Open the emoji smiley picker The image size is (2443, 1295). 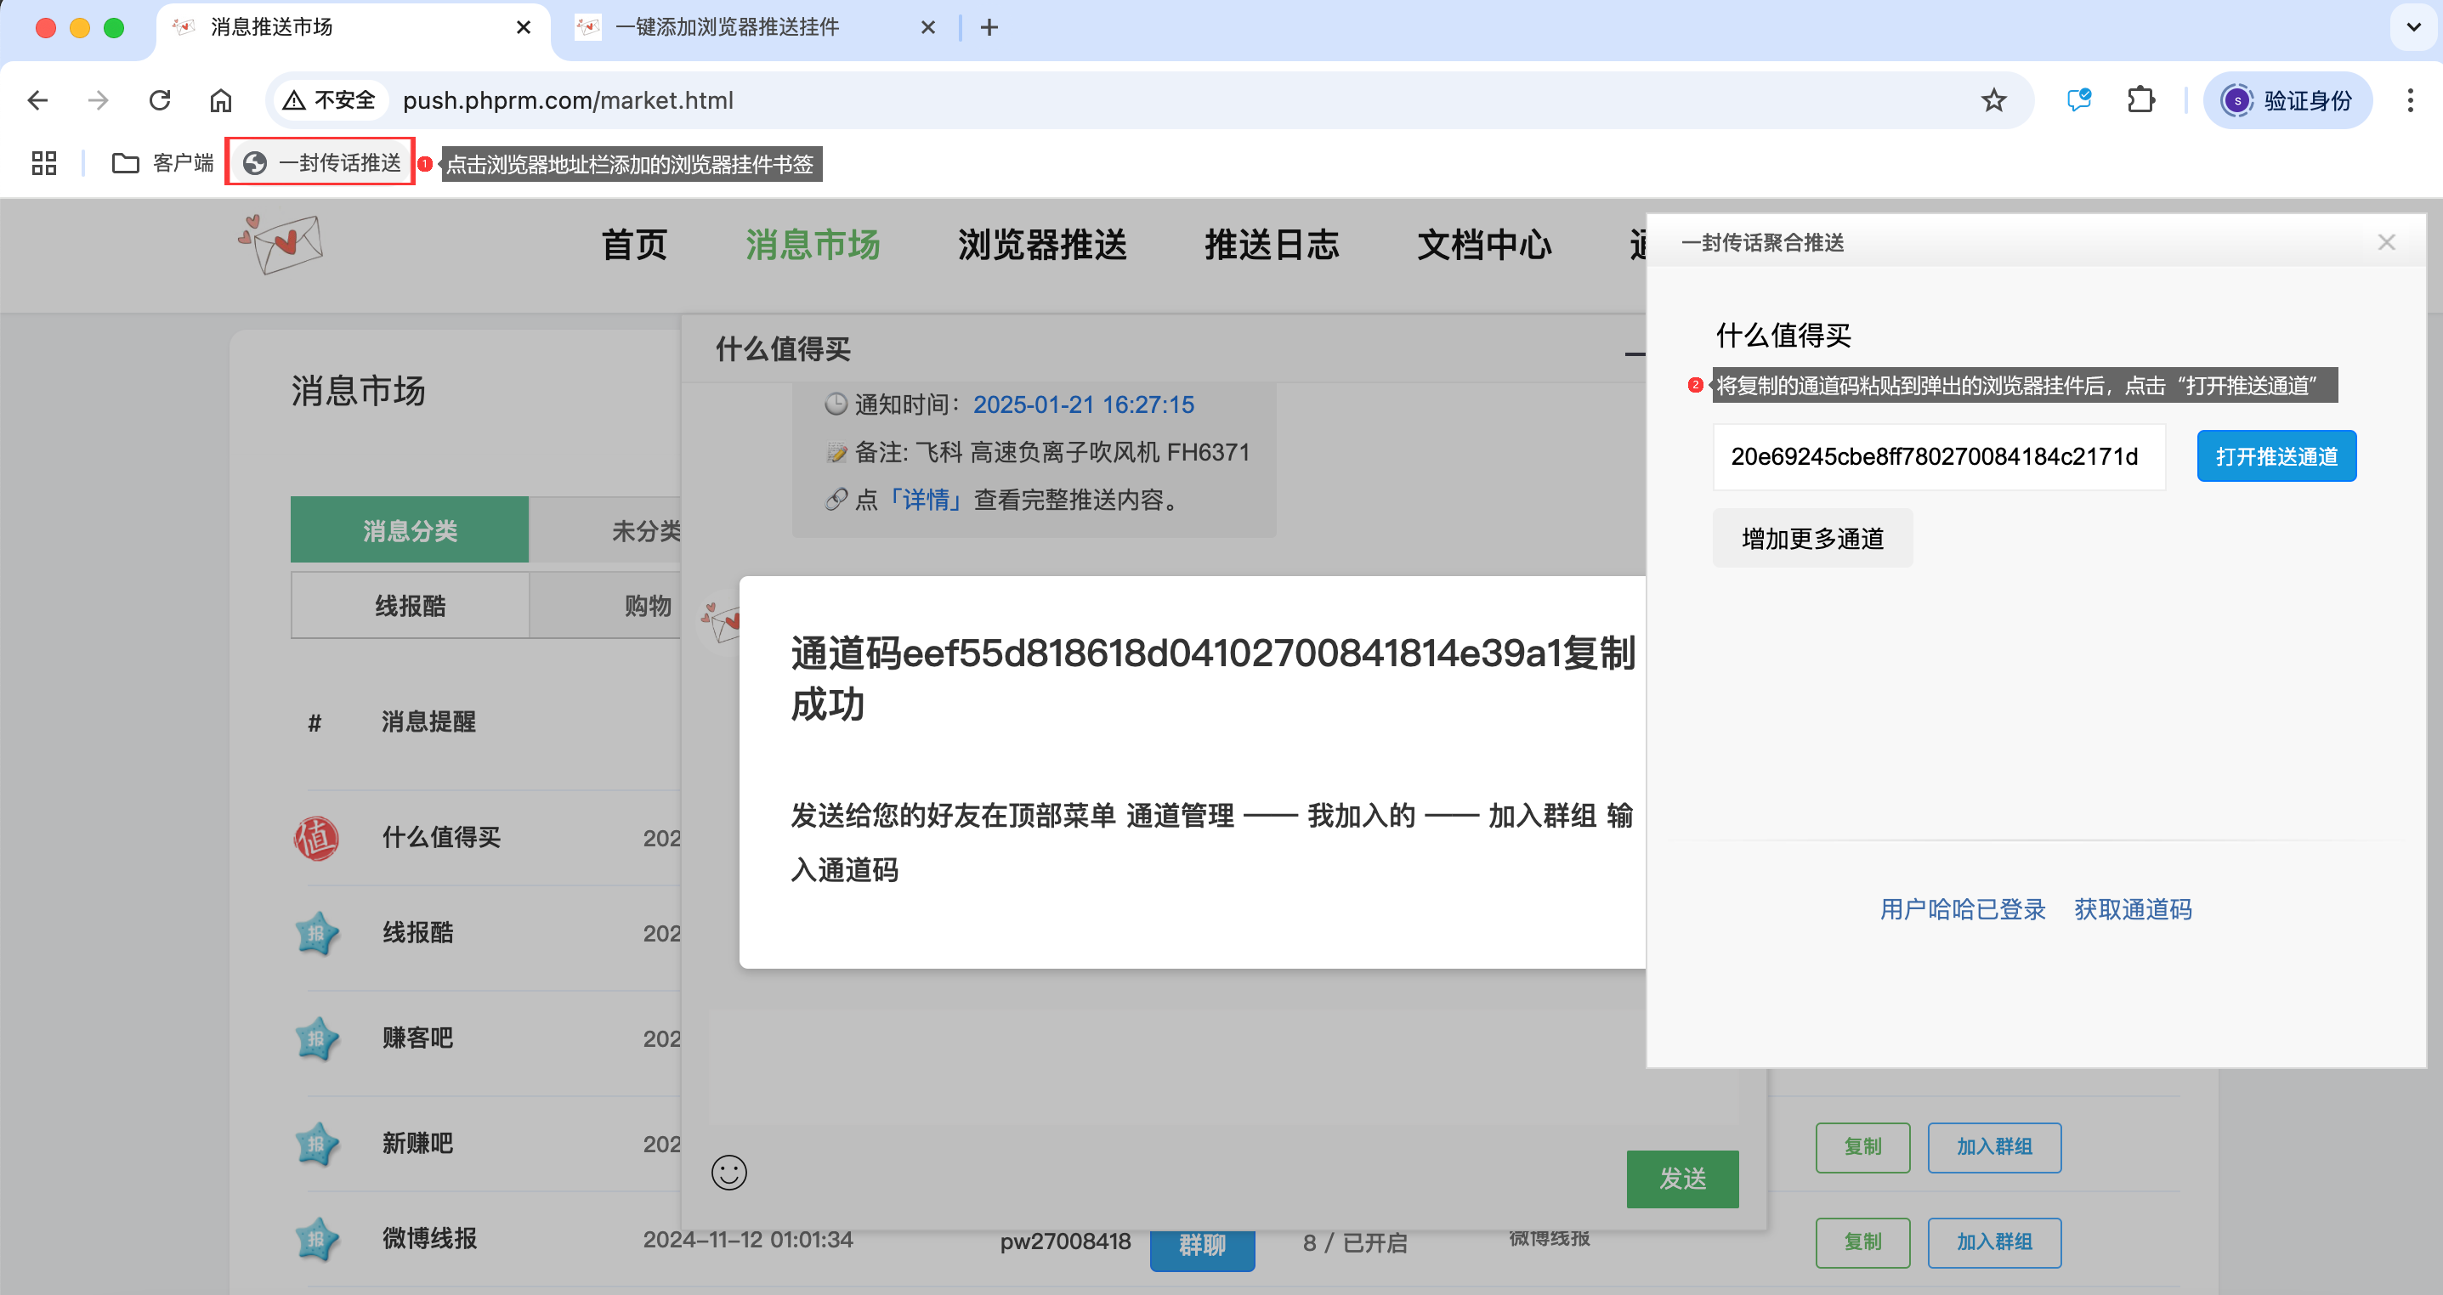coord(728,1173)
